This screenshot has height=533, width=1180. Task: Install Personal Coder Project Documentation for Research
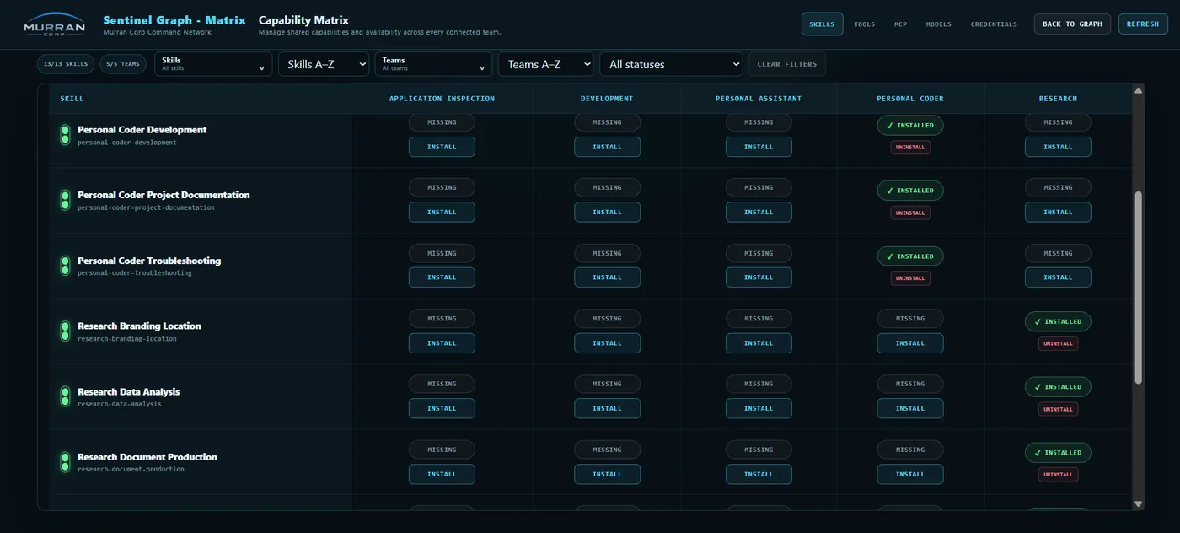(x=1058, y=212)
